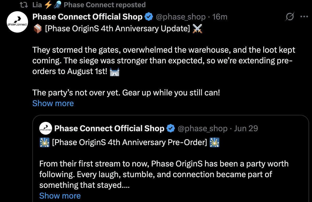
Task: Open the quoted post's Jun 29 timestamp
Action: 246,129
